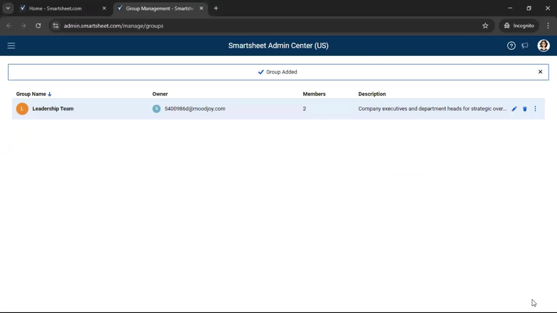The image size is (557, 313).
Task: Open the hamburger navigation menu
Action: (11, 46)
